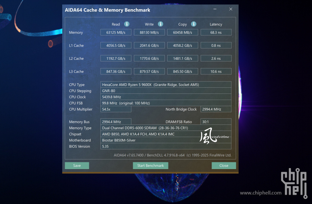
Task: Click CPU Multiplier value 54.5x
Action: (x=116, y=109)
